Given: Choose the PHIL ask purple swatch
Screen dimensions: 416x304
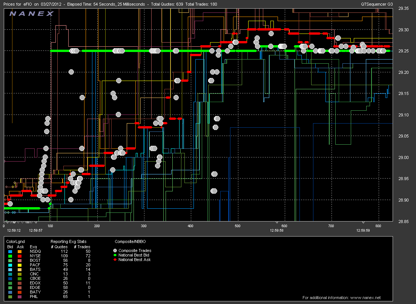Looking at the screenshot, I should tap(20, 296).
